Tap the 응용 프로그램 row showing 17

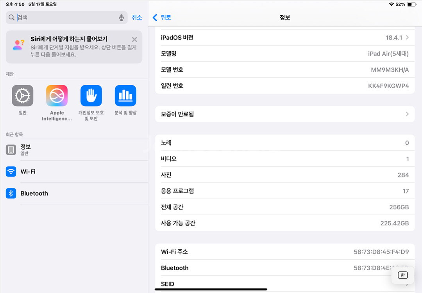point(285,191)
